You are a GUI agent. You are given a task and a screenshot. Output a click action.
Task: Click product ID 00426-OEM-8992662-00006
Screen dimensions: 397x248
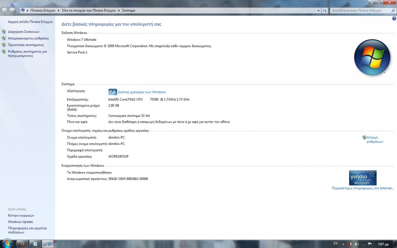pyautogui.click(x=128, y=179)
